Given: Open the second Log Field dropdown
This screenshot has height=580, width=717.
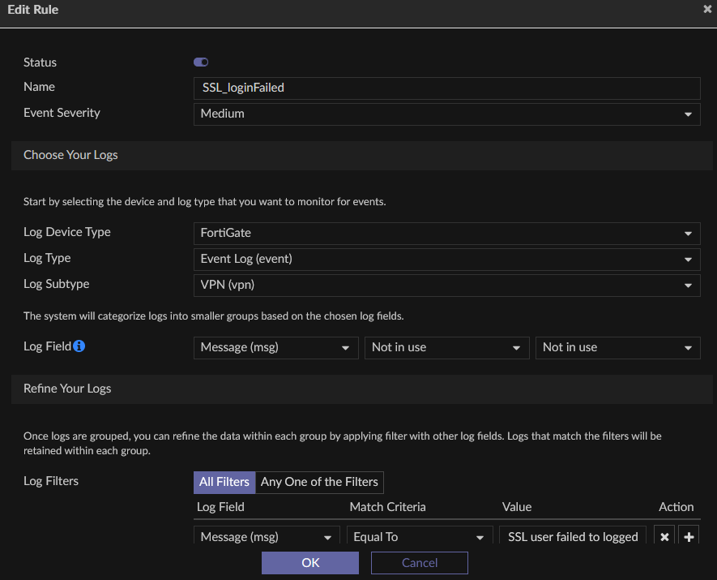Looking at the screenshot, I should click(446, 347).
